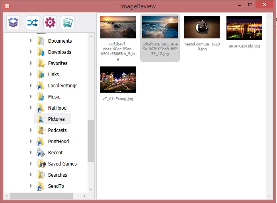Screen dimensions: 277x203
Task: Select the PrintHood folder label
Action: [x=58, y=141]
